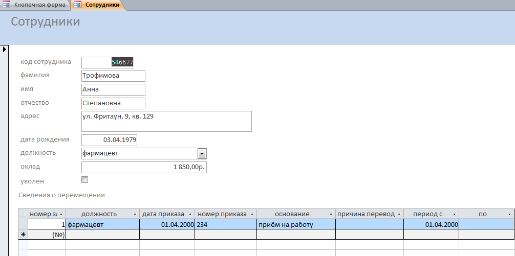515x256 pixels.
Task: Click the record selector arrow on the left edge
Action: pos(4,50)
